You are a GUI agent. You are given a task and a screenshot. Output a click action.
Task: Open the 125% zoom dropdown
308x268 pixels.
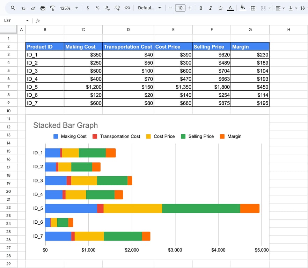69,8
